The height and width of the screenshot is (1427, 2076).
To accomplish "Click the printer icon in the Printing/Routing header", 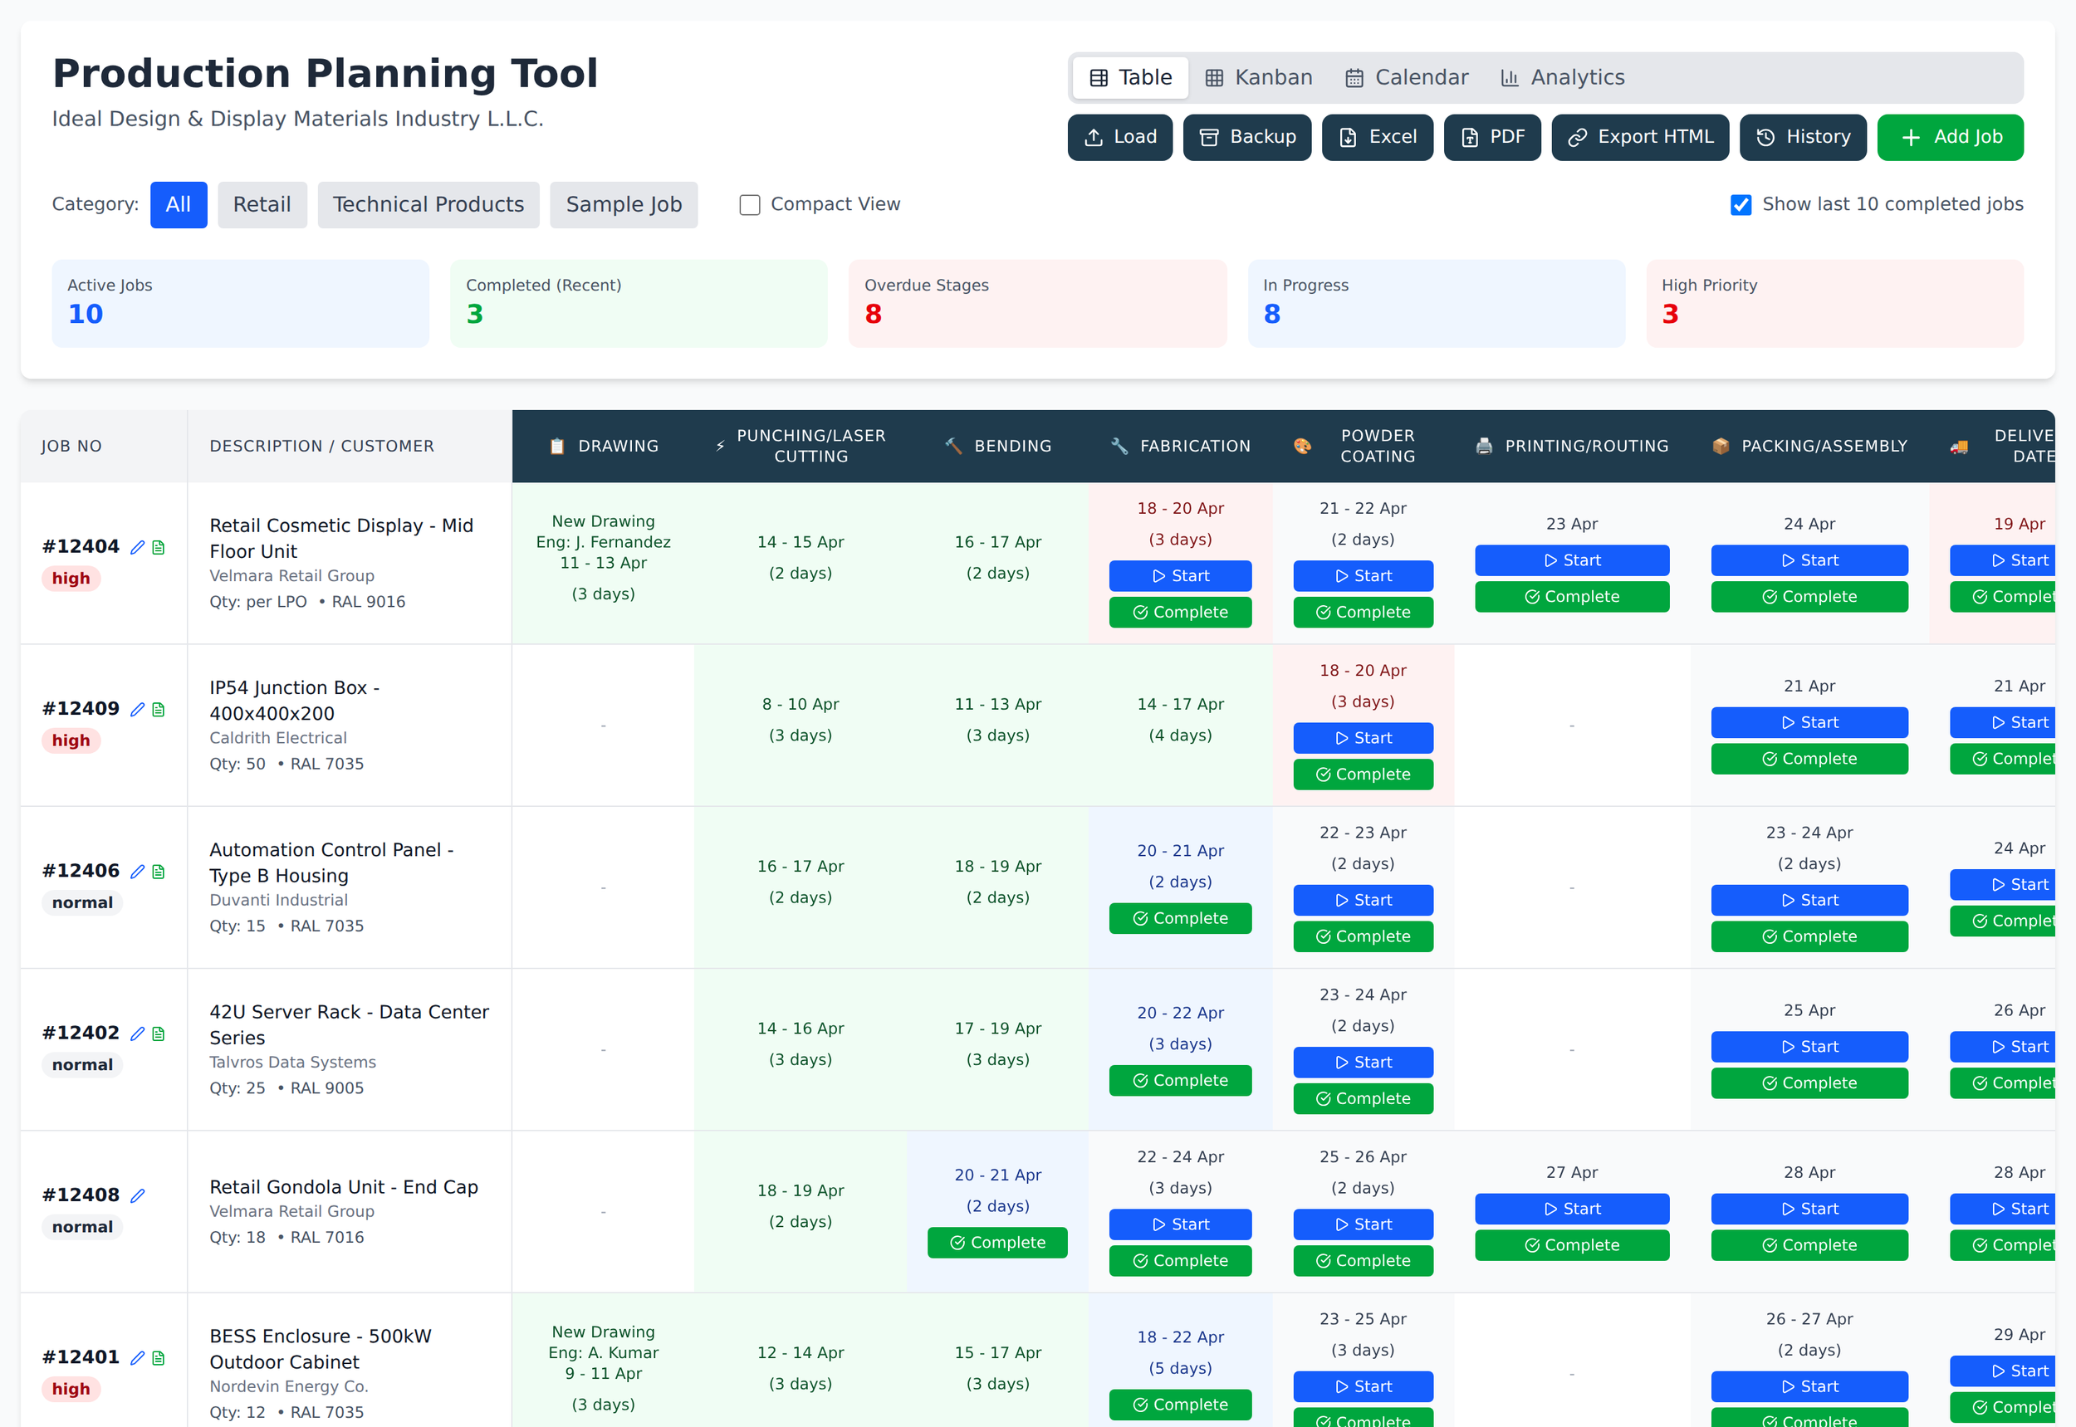I will [x=1484, y=445].
